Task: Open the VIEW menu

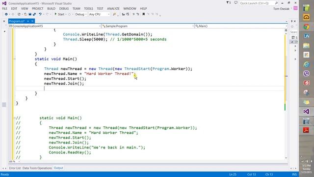Action: (25, 8)
